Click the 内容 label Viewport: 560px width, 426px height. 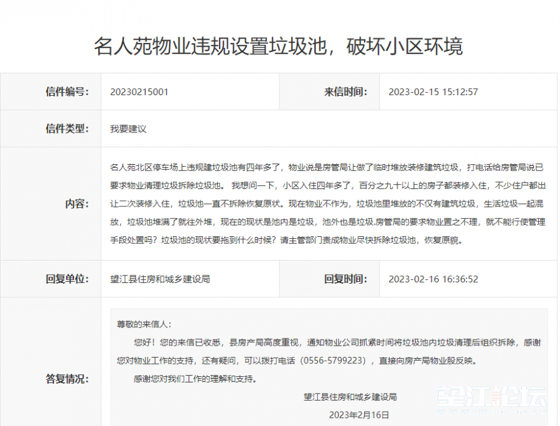click(77, 204)
